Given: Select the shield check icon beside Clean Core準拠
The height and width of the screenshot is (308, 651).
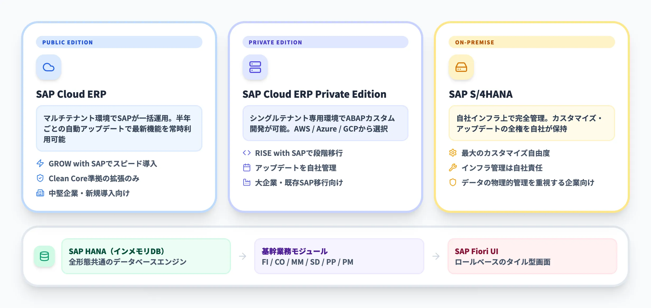Looking at the screenshot, I should tap(40, 179).
